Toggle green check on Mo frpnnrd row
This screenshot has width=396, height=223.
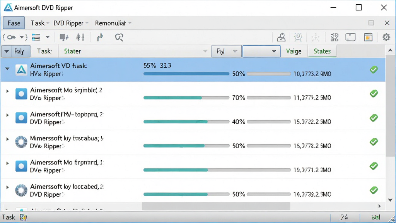[374, 166]
